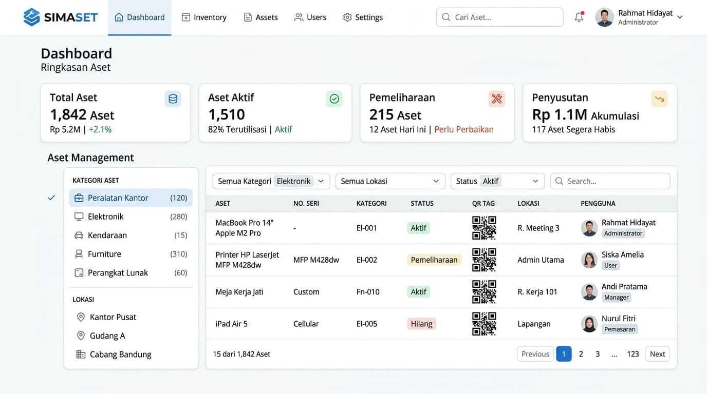Click Nurul Fitri's avatar
The height and width of the screenshot is (394, 707).
coord(589,324)
